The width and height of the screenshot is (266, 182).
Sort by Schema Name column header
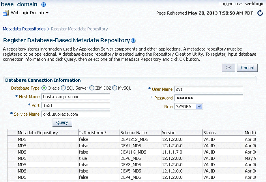(x=140, y=133)
